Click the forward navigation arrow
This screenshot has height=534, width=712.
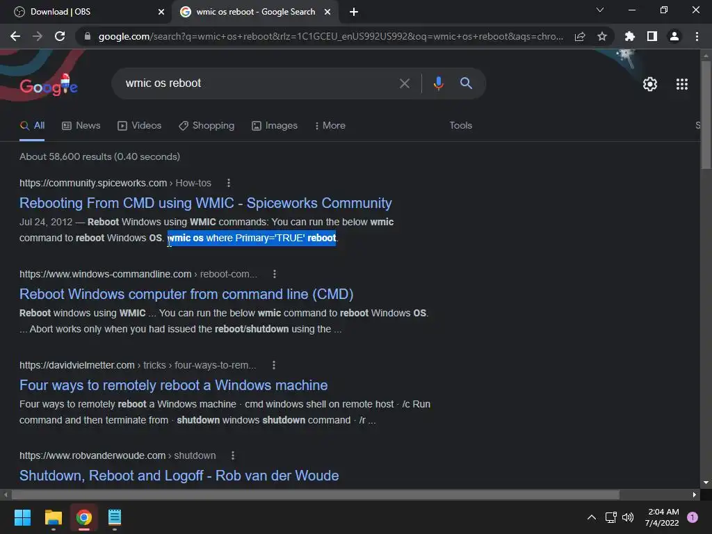38,36
